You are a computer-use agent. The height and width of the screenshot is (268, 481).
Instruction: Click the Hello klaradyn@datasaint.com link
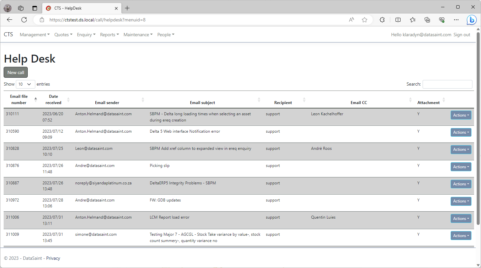421,35
